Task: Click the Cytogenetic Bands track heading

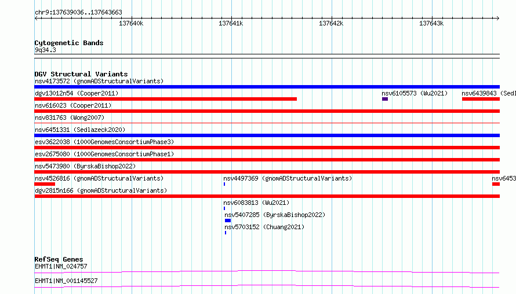Action: 69,43
